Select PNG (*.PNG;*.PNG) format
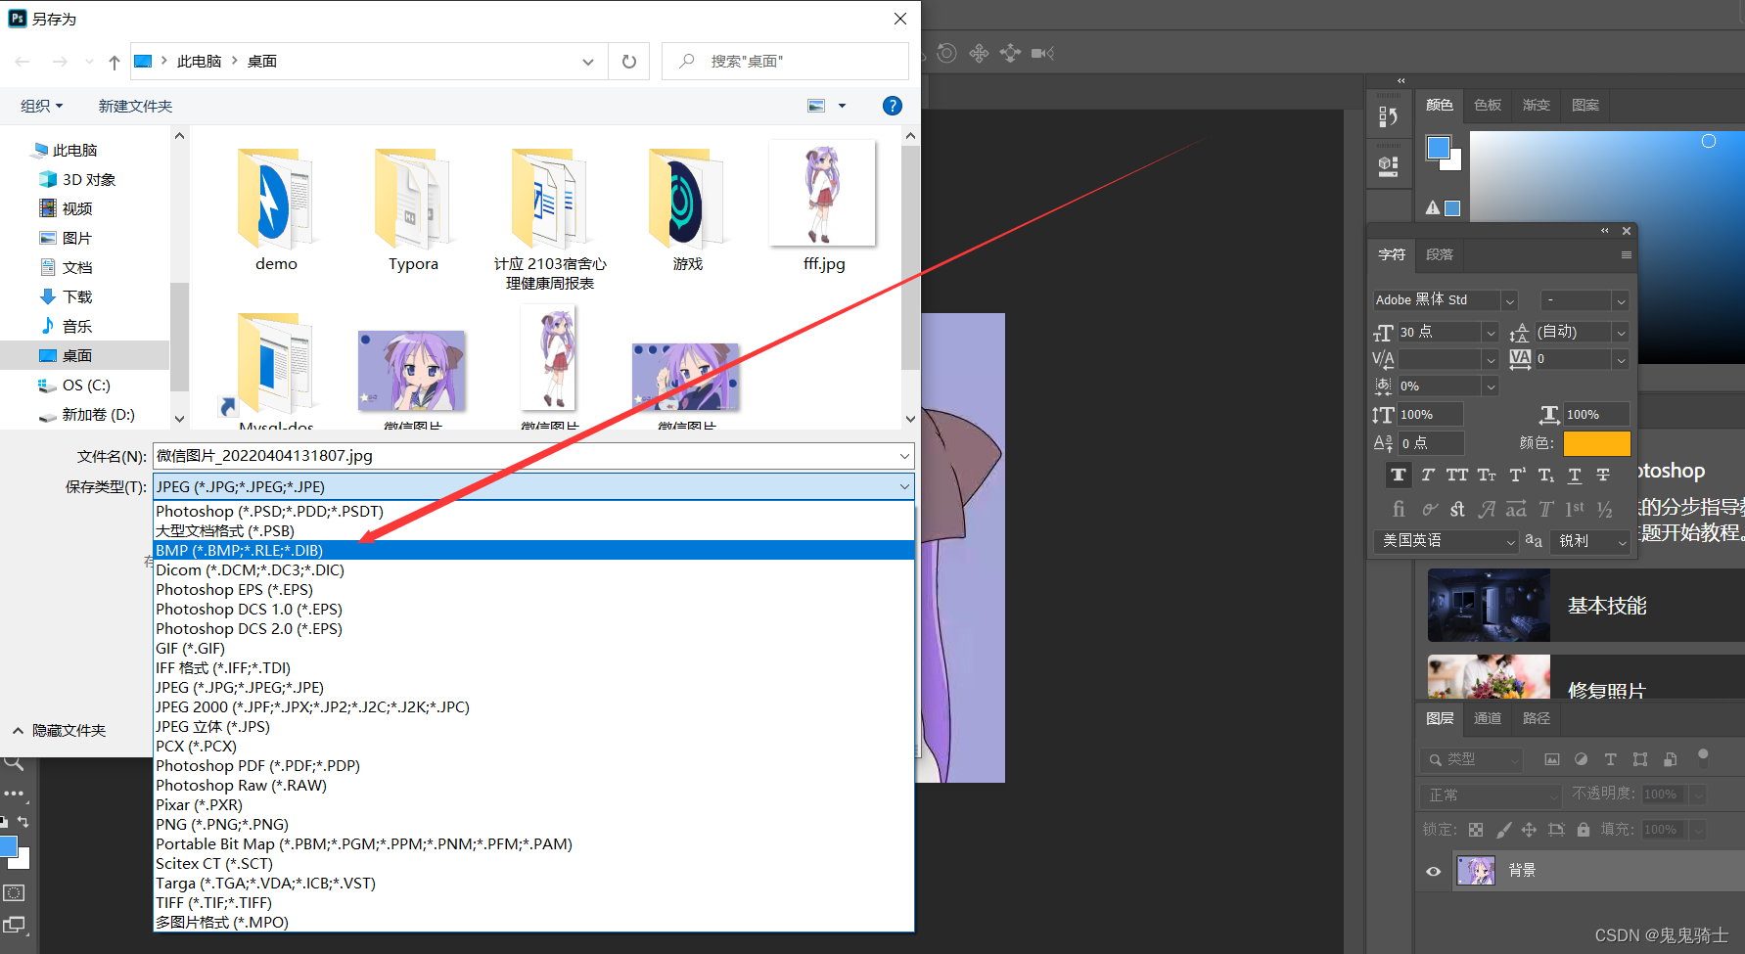The image size is (1745, 954). click(533, 824)
